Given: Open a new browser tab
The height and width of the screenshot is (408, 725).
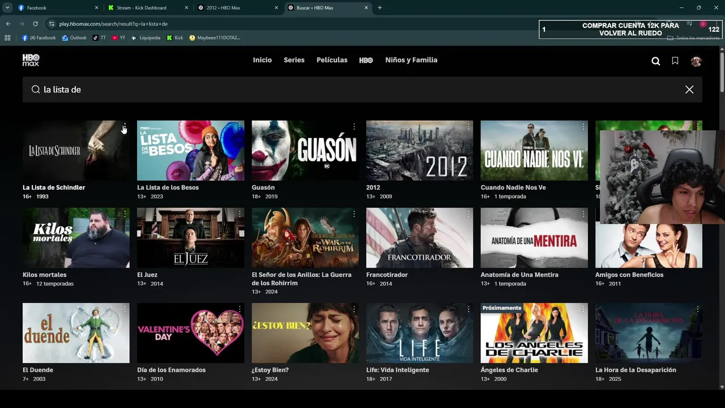Looking at the screenshot, I should click(x=379, y=8).
